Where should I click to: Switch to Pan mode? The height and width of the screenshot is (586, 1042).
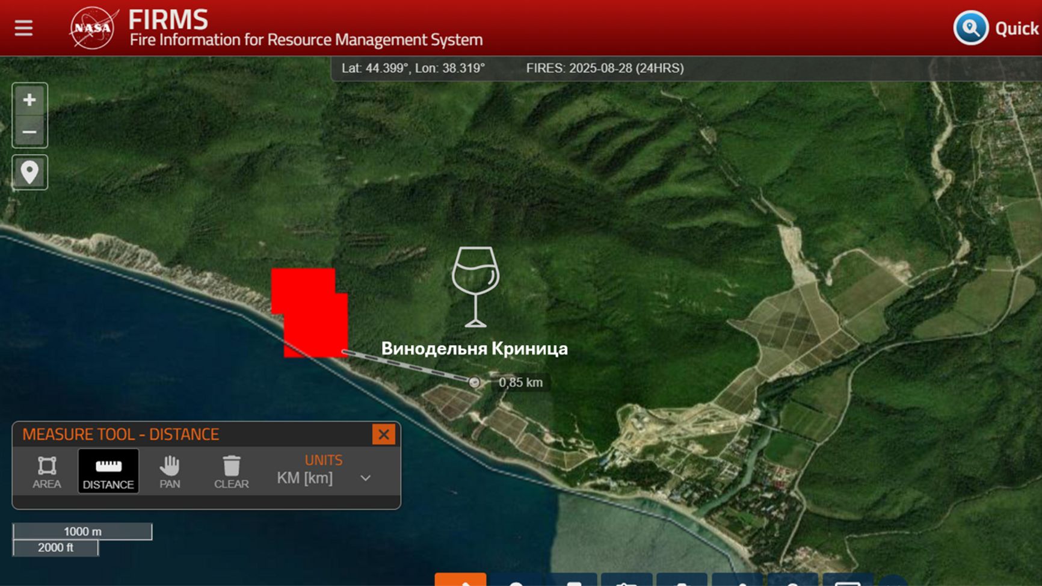pyautogui.click(x=170, y=471)
